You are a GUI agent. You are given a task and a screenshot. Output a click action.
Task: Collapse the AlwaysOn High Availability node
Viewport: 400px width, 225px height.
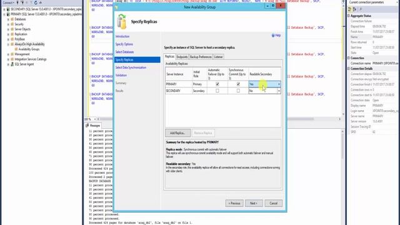coord(8,44)
